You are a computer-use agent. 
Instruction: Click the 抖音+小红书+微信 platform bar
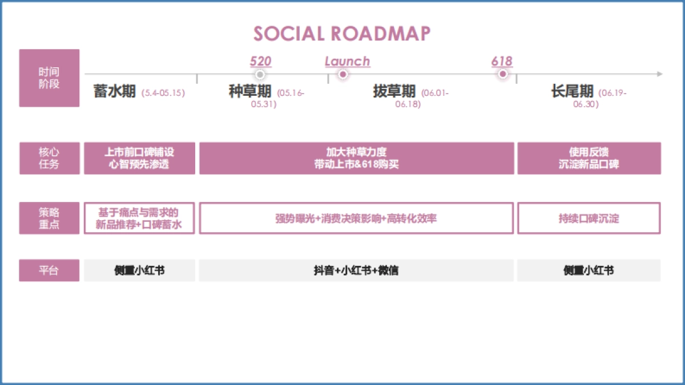pyautogui.click(x=356, y=270)
